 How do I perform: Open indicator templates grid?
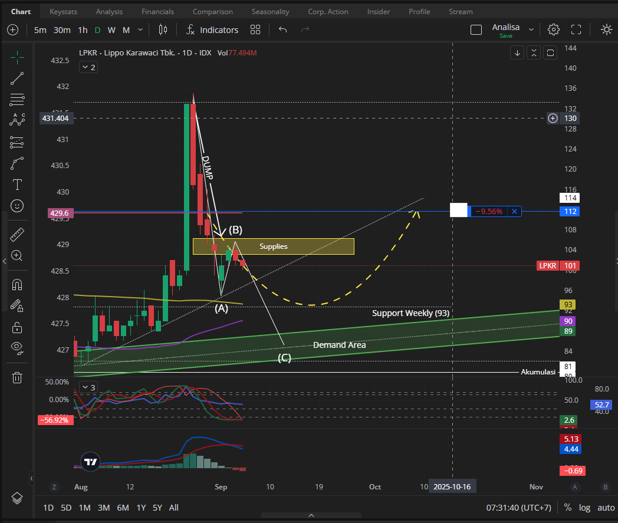[255, 30]
